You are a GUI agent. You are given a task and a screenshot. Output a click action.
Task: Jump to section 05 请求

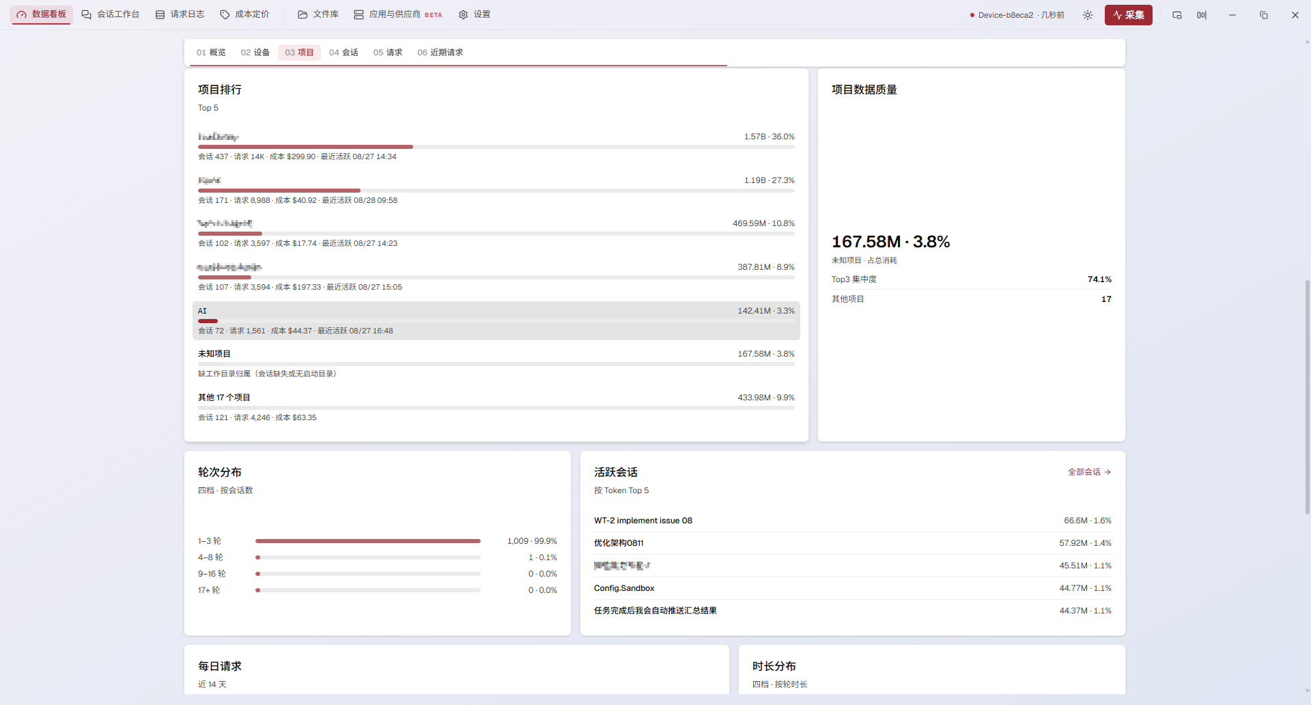(388, 53)
